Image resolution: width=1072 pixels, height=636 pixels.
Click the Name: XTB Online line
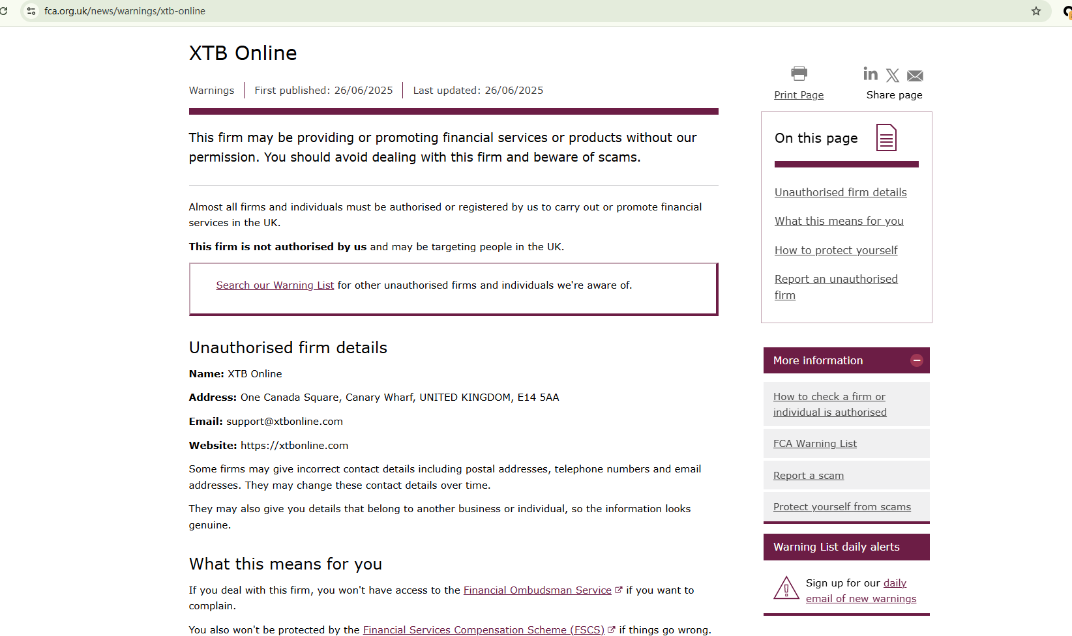235,374
